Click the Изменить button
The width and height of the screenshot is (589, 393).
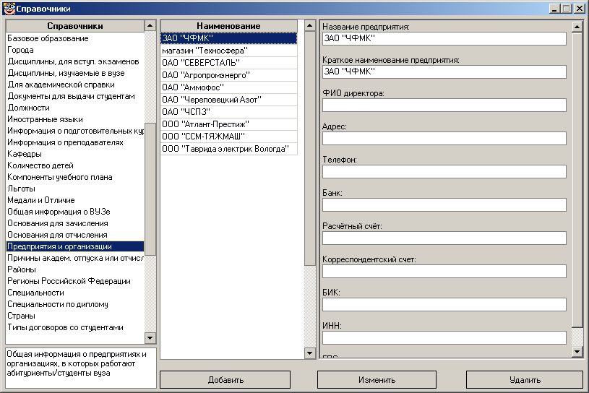(x=376, y=379)
